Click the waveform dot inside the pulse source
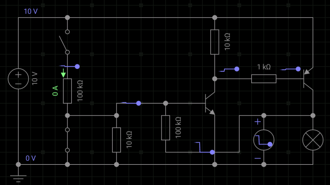Viewport: 330px width, 185px height. coord(270,144)
